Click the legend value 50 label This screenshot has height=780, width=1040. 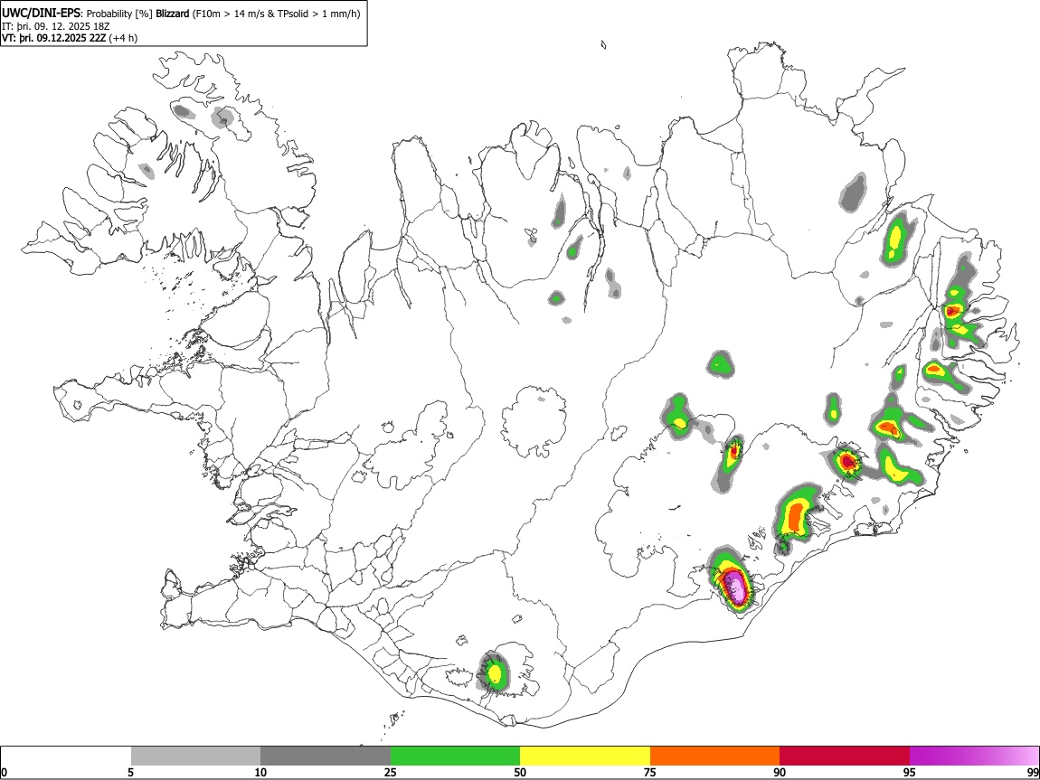tap(520, 772)
